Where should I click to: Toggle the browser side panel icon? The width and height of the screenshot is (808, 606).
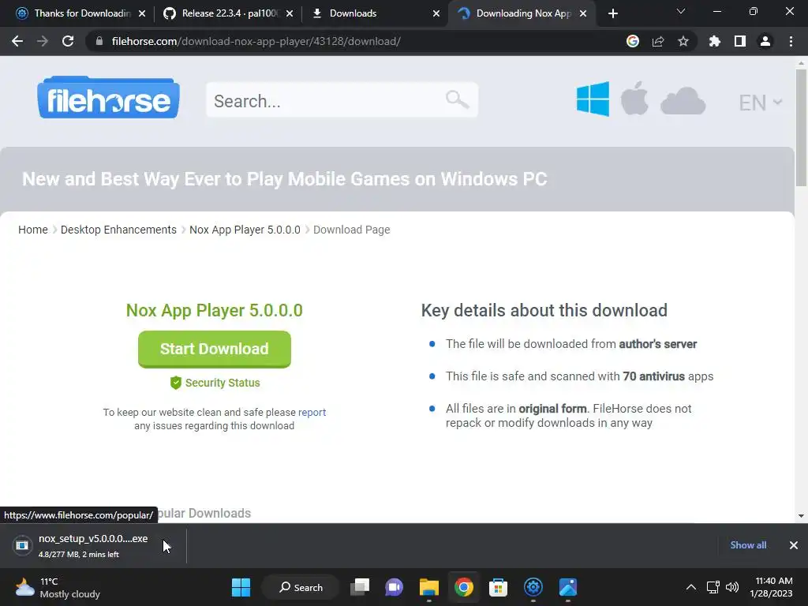[x=740, y=41]
